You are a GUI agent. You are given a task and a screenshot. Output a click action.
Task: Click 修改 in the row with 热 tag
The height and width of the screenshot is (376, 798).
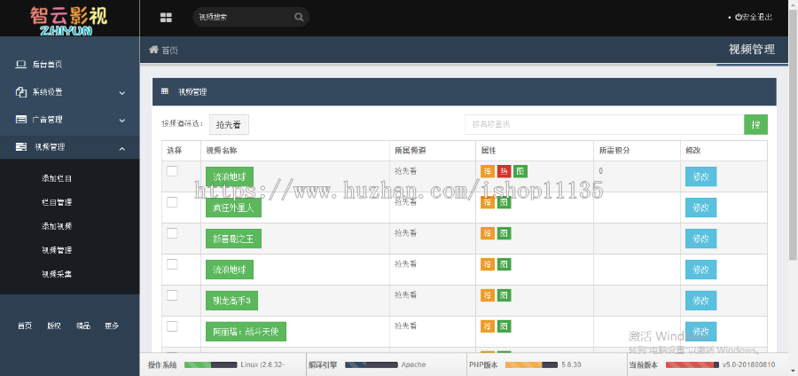[x=700, y=176]
